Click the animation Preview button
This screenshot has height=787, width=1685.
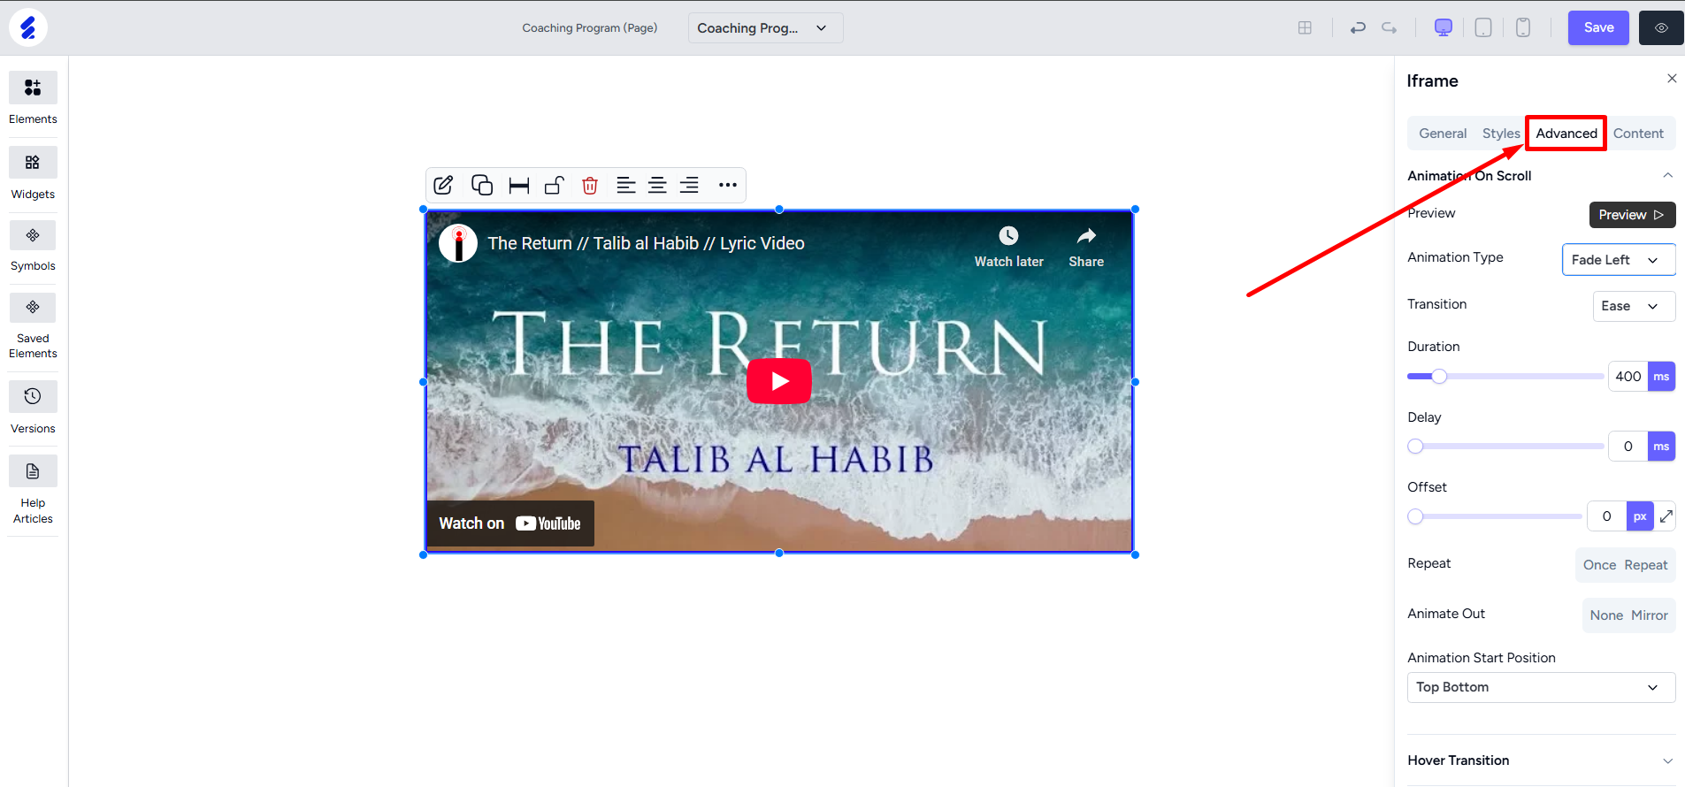tap(1632, 215)
